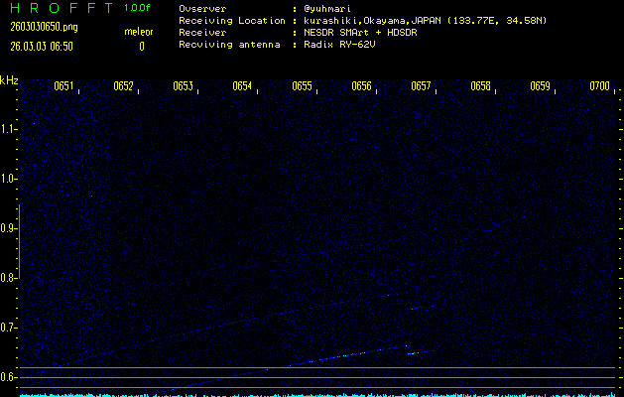624x397 pixels.
Task: Click the 0651 time marker
Action: coord(63,86)
